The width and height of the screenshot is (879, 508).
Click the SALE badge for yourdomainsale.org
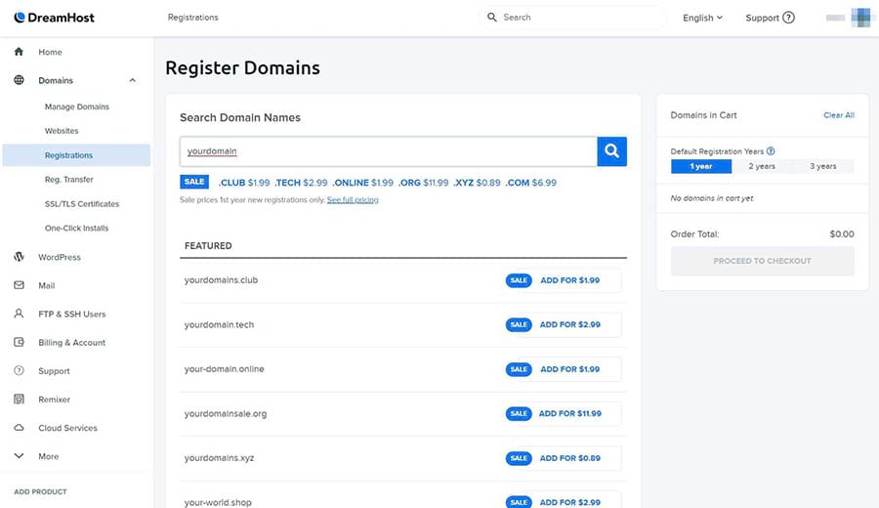point(519,414)
